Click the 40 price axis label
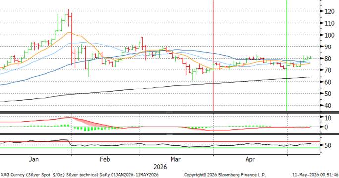Screen dimensions: 339x178 coord(328,106)
